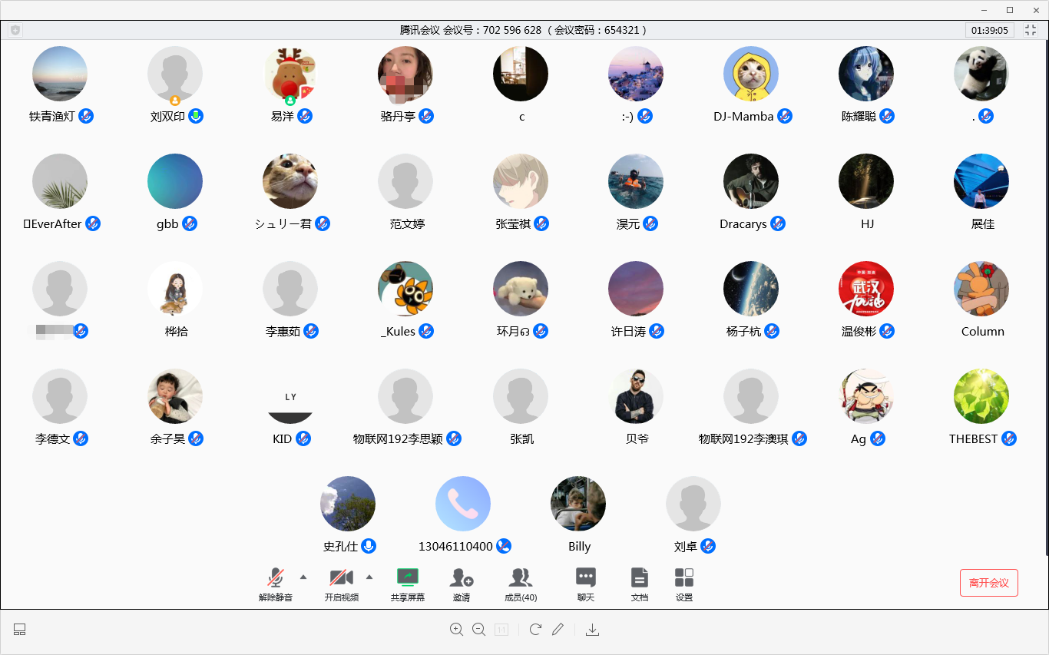Click the zoom in magnifier icon

[456, 630]
